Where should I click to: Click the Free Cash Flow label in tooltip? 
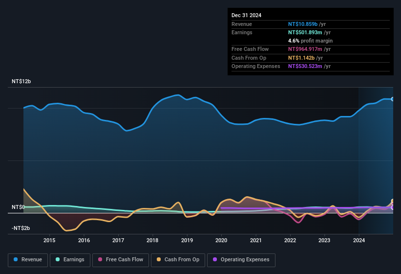click(x=250, y=49)
